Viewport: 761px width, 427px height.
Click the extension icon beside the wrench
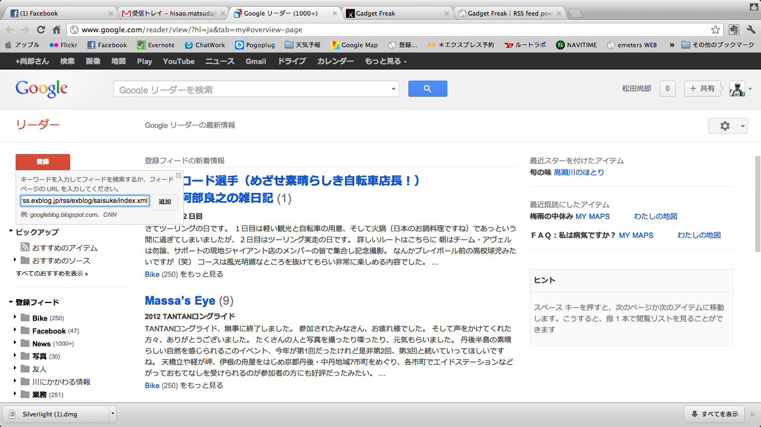(x=734, y=30)
